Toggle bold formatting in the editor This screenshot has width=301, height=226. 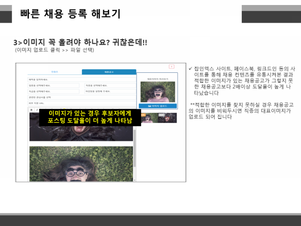tap(31, 109)
